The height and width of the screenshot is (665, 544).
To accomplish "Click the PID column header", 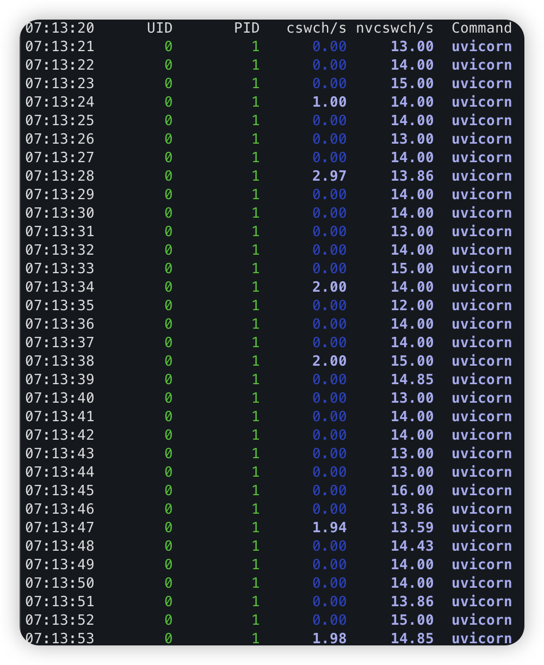I will coord(246,28).
